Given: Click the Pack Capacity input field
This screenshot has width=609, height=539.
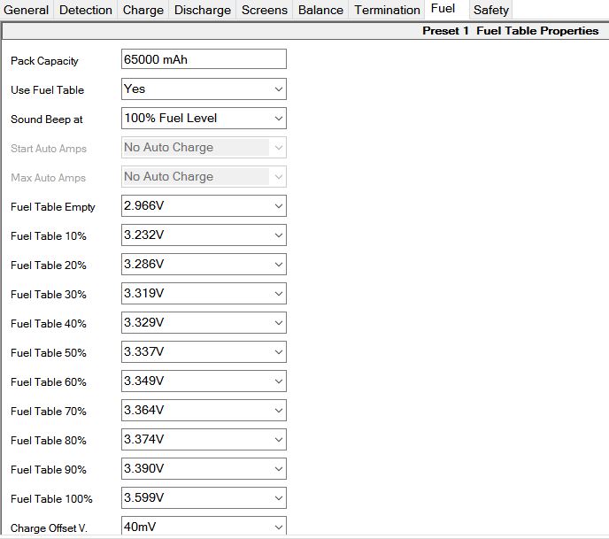Looking at the screenshot, I should [204, 60].
